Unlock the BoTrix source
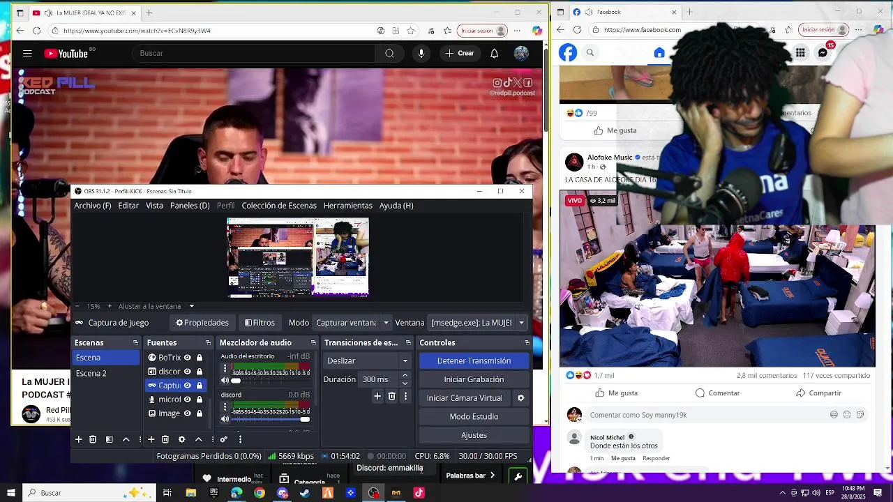The height and width of the screenshot is (502, 893). tap(200, 358)
